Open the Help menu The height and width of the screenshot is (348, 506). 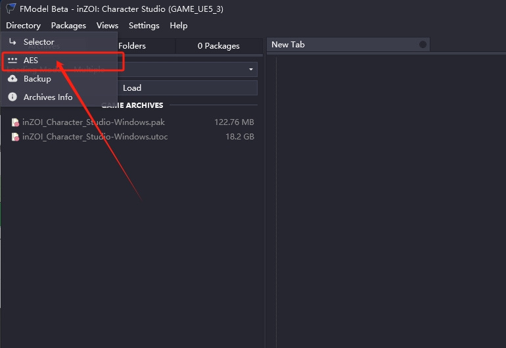coord(179,26)
